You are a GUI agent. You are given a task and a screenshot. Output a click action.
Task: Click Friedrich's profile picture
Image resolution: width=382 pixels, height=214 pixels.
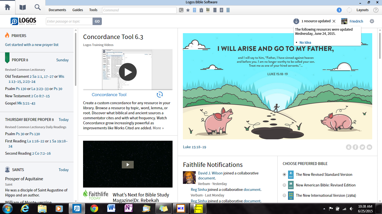tap(344, 21)
